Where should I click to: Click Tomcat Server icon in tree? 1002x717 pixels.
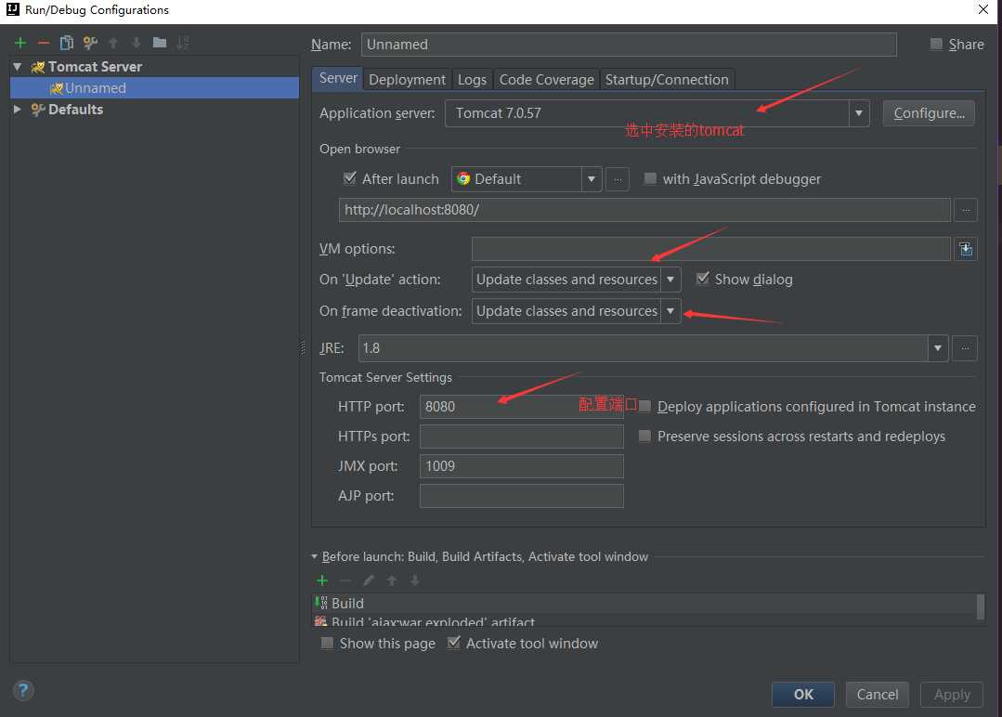pyautogui.click(x=38, y=67)
